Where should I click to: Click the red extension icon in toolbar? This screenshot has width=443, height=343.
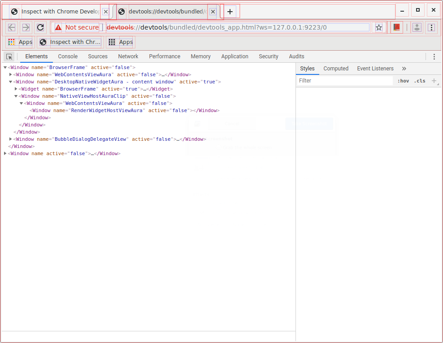[x=396, y=27]
